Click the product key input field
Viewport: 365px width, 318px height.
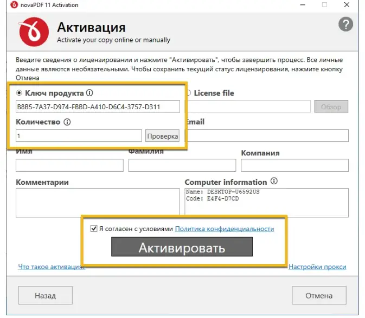98,107
